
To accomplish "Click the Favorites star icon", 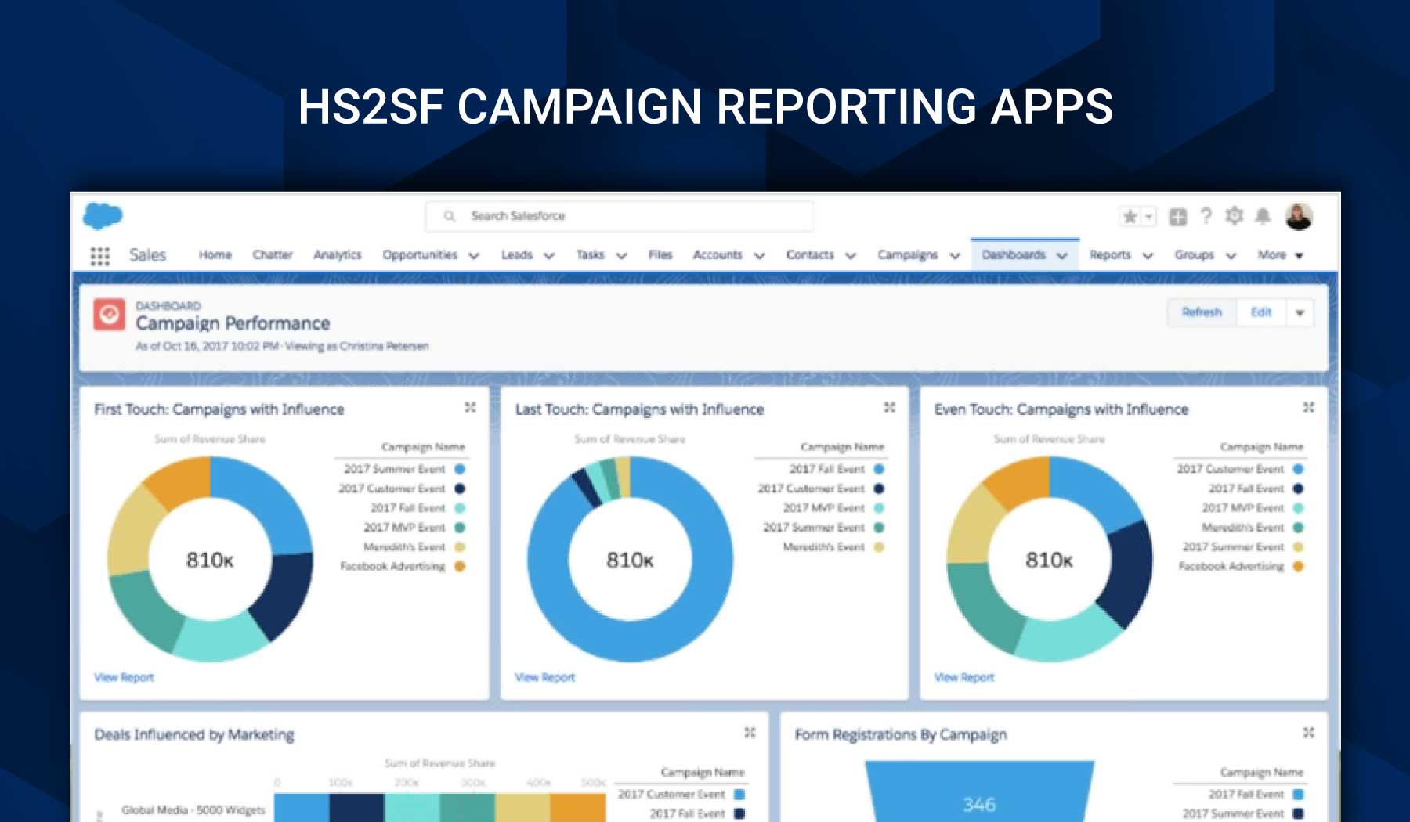I will point(1130,217).
